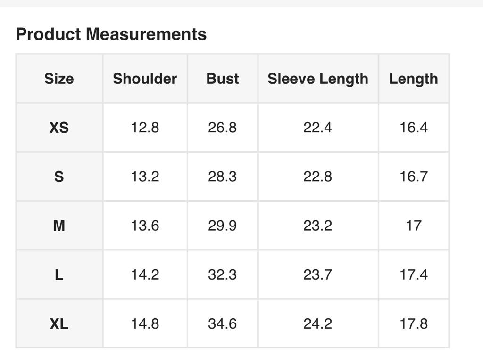
Task: Select the L size row label
Action: 59,274
